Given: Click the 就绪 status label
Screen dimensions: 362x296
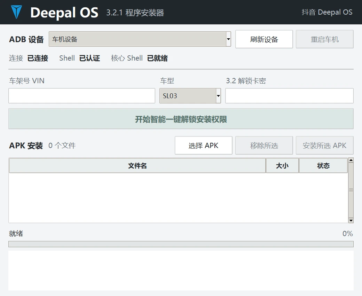Looking at the screenshot, I should 16,233.
